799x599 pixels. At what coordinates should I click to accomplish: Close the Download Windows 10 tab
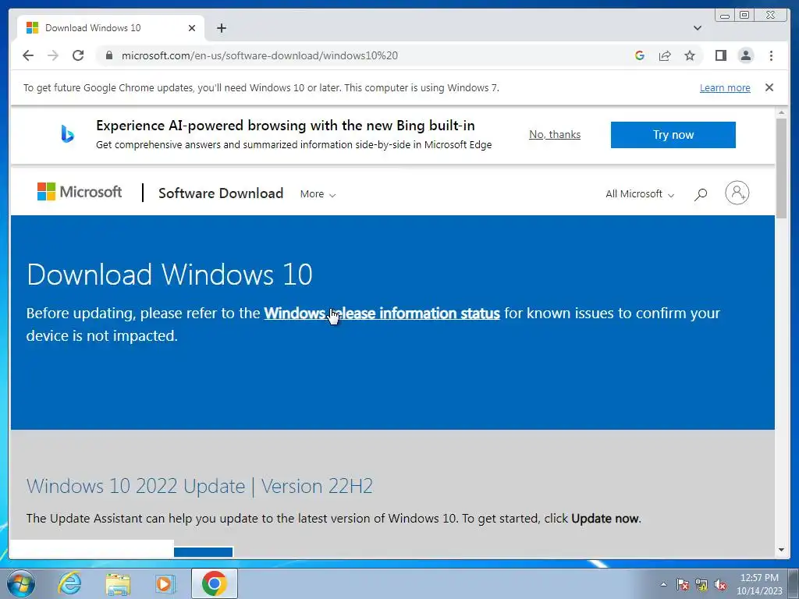coord(192,28)
